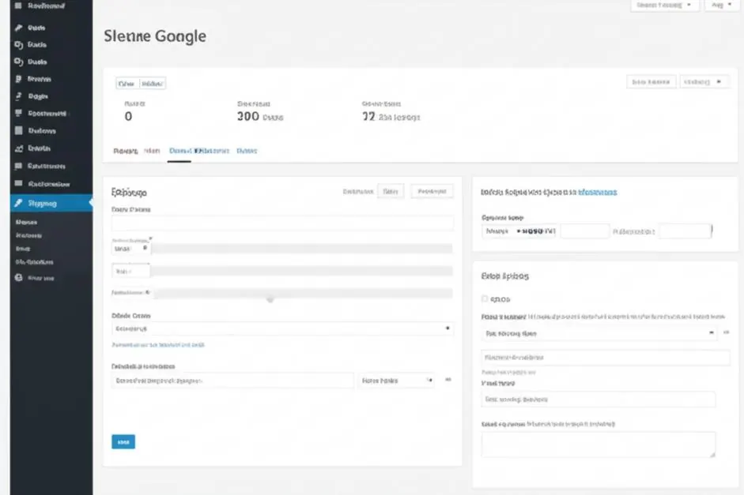This screenshot has height=495, width=744.
Task: Click the tiny icon after the form panel's small dropdown
Action: [x=448, y=380]
